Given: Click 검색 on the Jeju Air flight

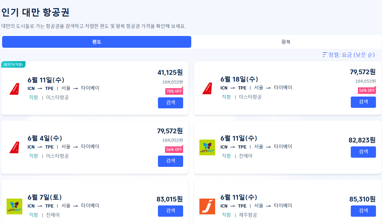Looking at the screenshot, I should pyautogui.click(x=363, y=211).
